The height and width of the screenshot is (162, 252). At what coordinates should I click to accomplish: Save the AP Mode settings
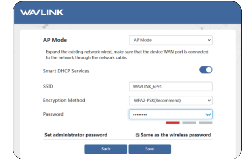(150, 149)
